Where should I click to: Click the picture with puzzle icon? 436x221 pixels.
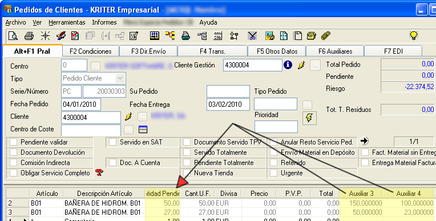click(270, 36)
